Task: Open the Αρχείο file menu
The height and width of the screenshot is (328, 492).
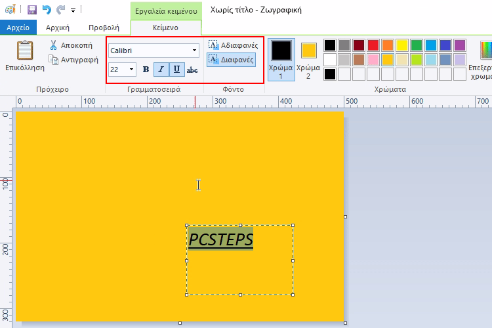Action: (x=18, y=28)
